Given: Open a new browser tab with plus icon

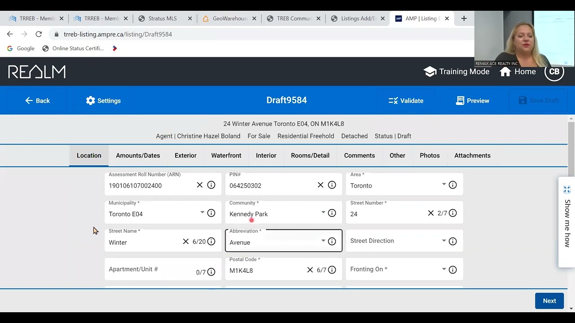Looking at the screenshot, I should coord(464,18).
